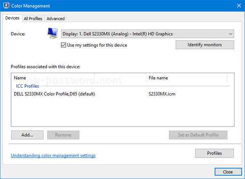Collapse the ICC Profiles group header
Screen dimensions: 245x179
click(27, 86)
